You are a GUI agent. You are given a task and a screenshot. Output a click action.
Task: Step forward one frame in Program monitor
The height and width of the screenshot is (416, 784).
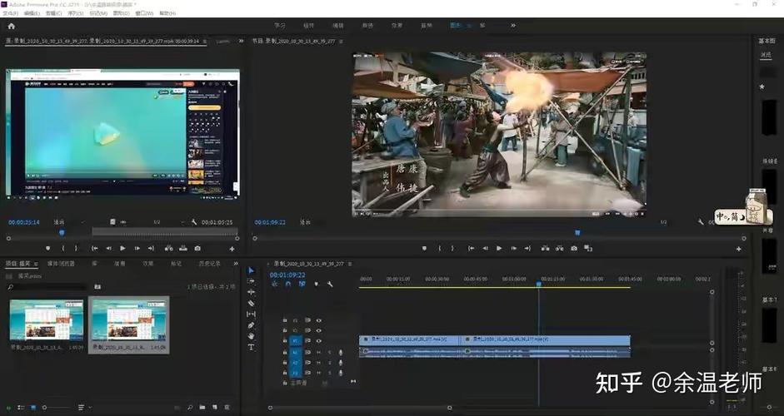click(513, 248)
